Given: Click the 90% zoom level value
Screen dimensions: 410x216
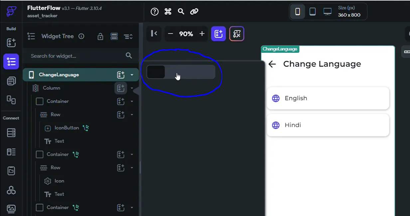Looking at the screenshot, I should tap(186, 34).
